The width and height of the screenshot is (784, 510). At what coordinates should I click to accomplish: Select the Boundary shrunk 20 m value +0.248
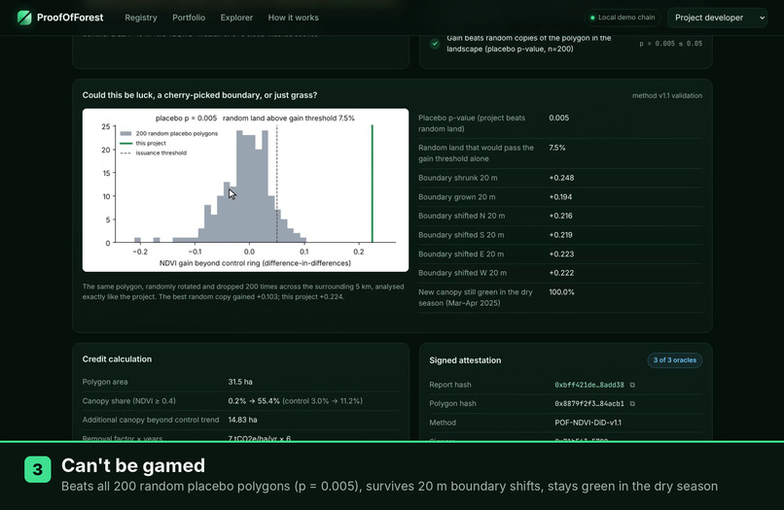coord(561,178)
